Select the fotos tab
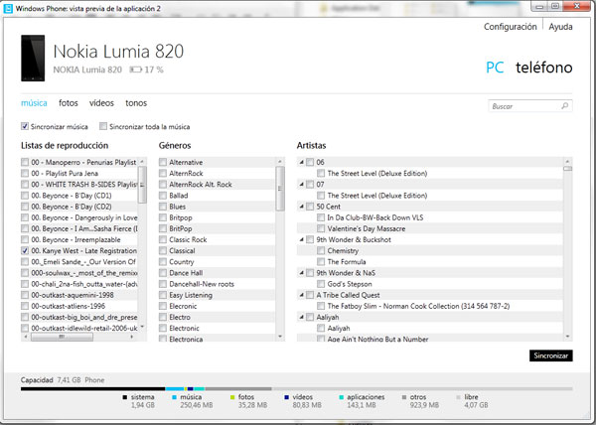Screen dimensions: 596x425 (68, 103)
